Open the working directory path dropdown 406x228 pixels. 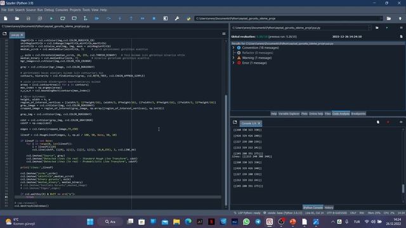[381, 18]
